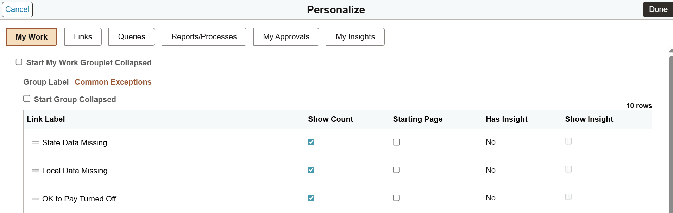
Task: Uncheck Show Count for State Data Missing
Action: pyautogui.click(x=311, y=142)
